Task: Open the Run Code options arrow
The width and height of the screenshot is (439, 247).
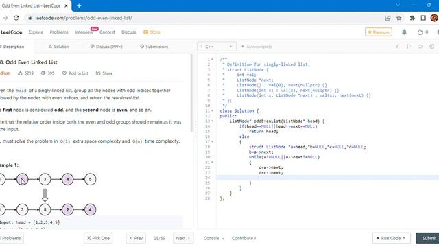Action: (404, 238)
